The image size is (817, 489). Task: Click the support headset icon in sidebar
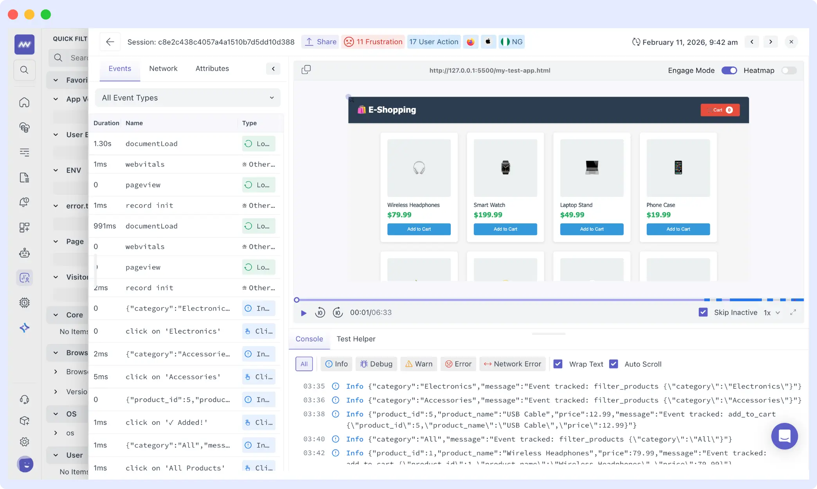pyautogui.click(x=24, y=399)
